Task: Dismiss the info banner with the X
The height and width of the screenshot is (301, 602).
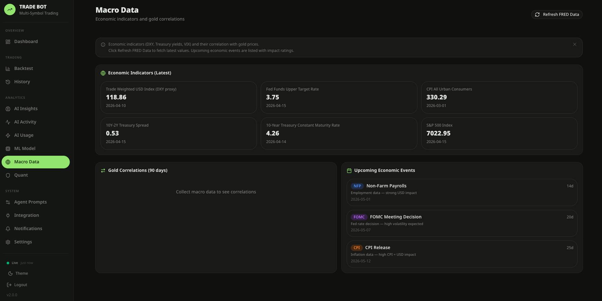Action: point(575,44)
